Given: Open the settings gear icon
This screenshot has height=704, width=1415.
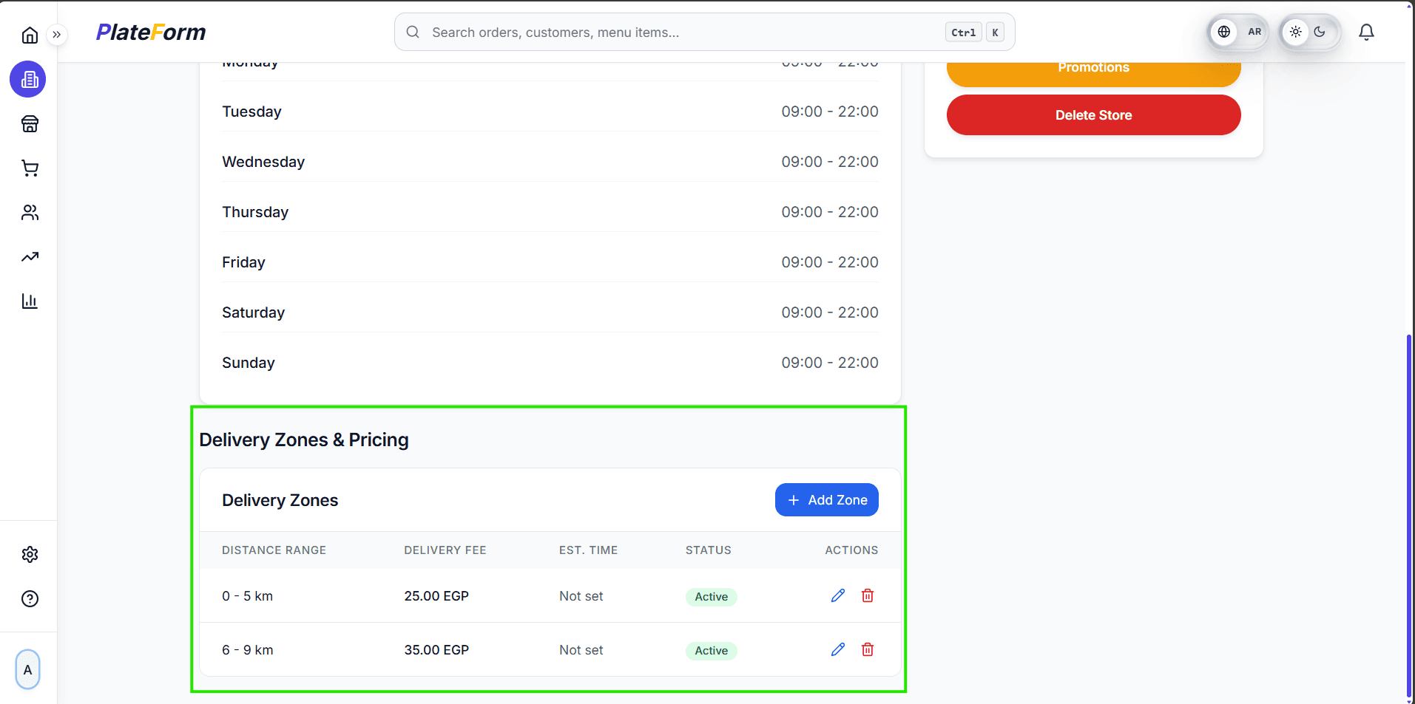Looking at the screenshot, I should (30, 554).
